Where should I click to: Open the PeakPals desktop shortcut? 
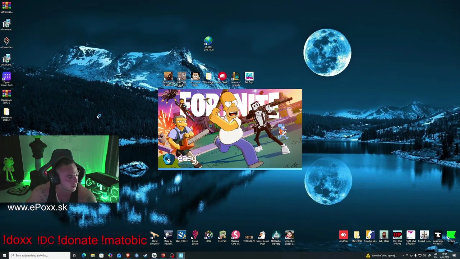(222, 237)
